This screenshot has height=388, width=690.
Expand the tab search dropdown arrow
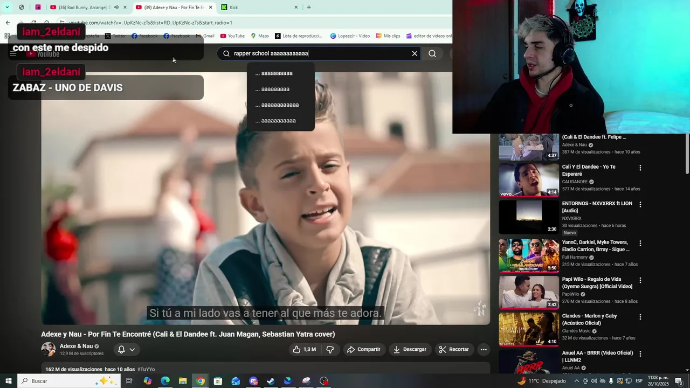(x=7, y=8)
